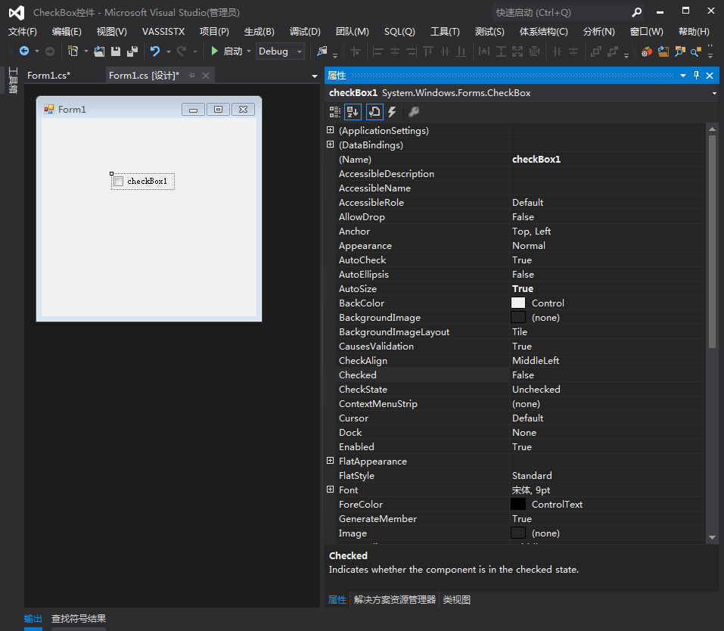Click the Undo arrow icon on toolbar

point(154,51)
